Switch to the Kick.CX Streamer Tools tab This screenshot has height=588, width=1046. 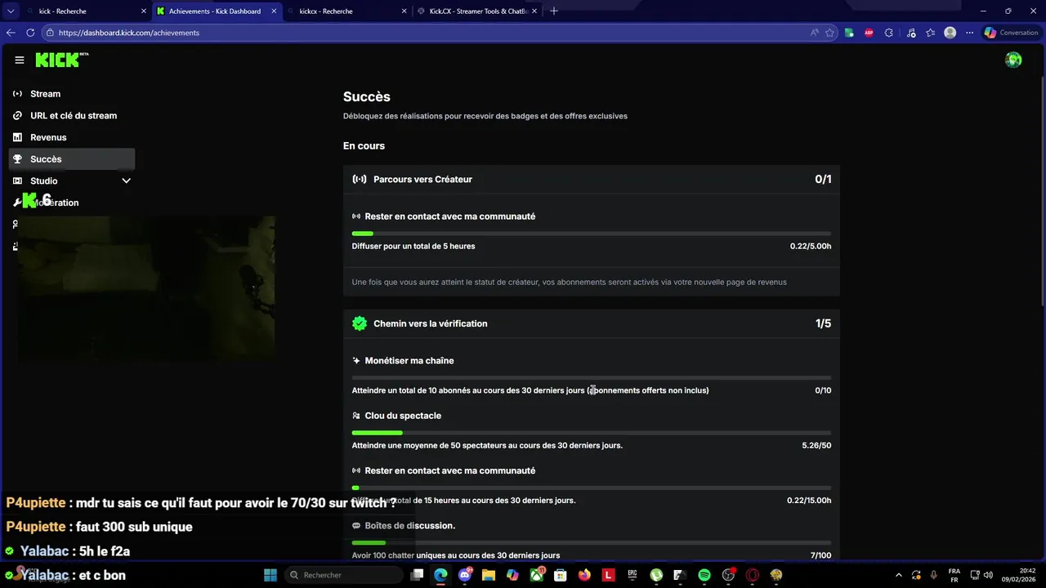pyautogui.click(x=479, y=11)
